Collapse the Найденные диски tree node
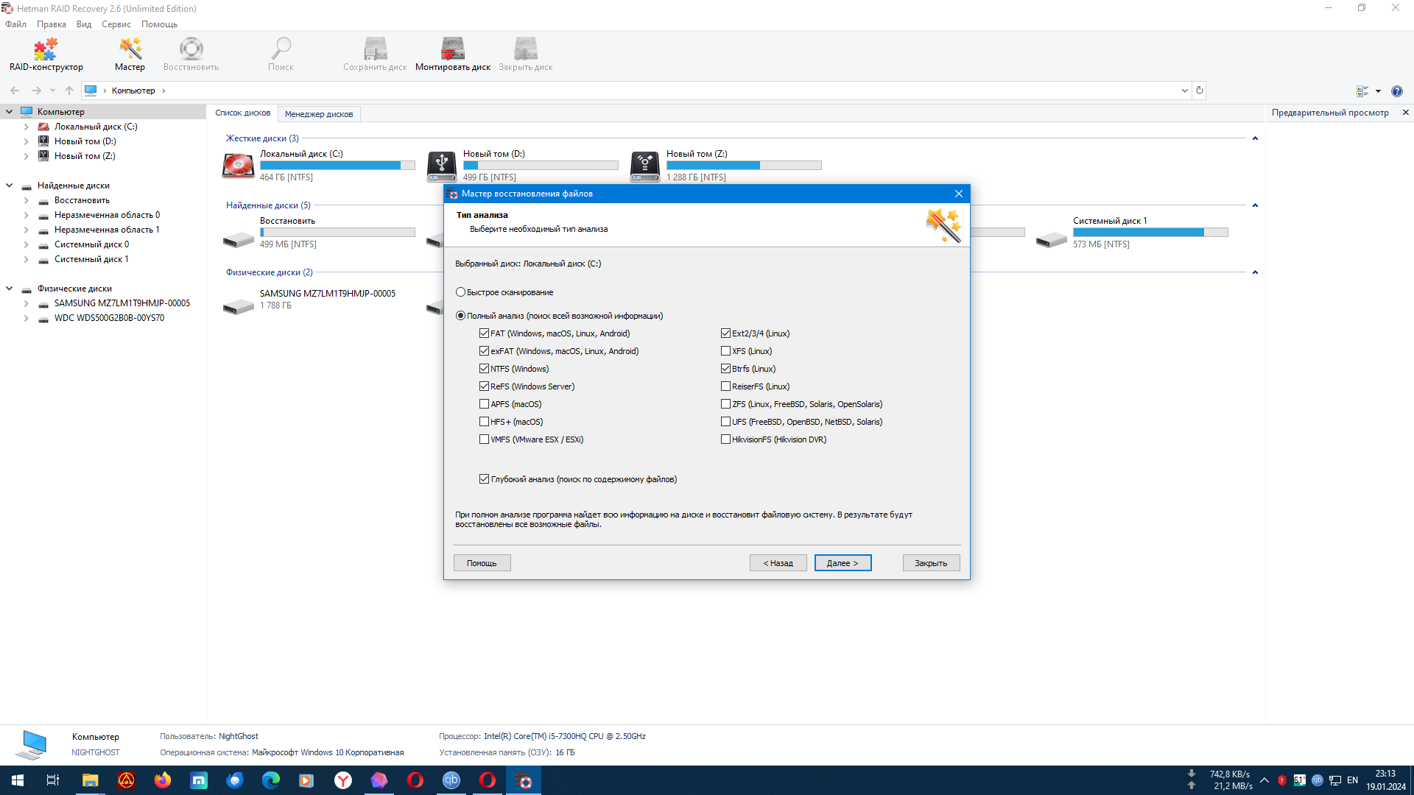Viewport: 1414px width, 795px height. (10, 185)
